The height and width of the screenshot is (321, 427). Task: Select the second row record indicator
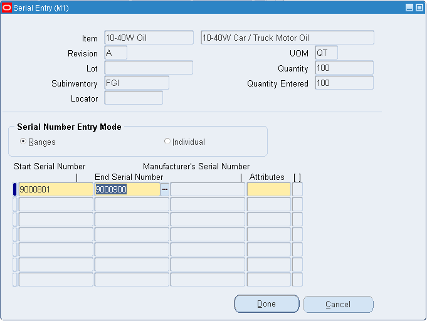click(x=14, y=204)
